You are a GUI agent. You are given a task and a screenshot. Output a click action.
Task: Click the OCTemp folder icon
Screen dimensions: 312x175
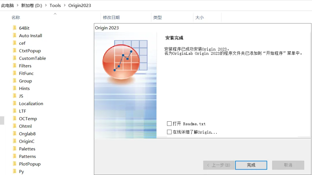pos(14,118)
